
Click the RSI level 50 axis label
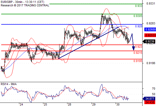[x=154, y=94]
